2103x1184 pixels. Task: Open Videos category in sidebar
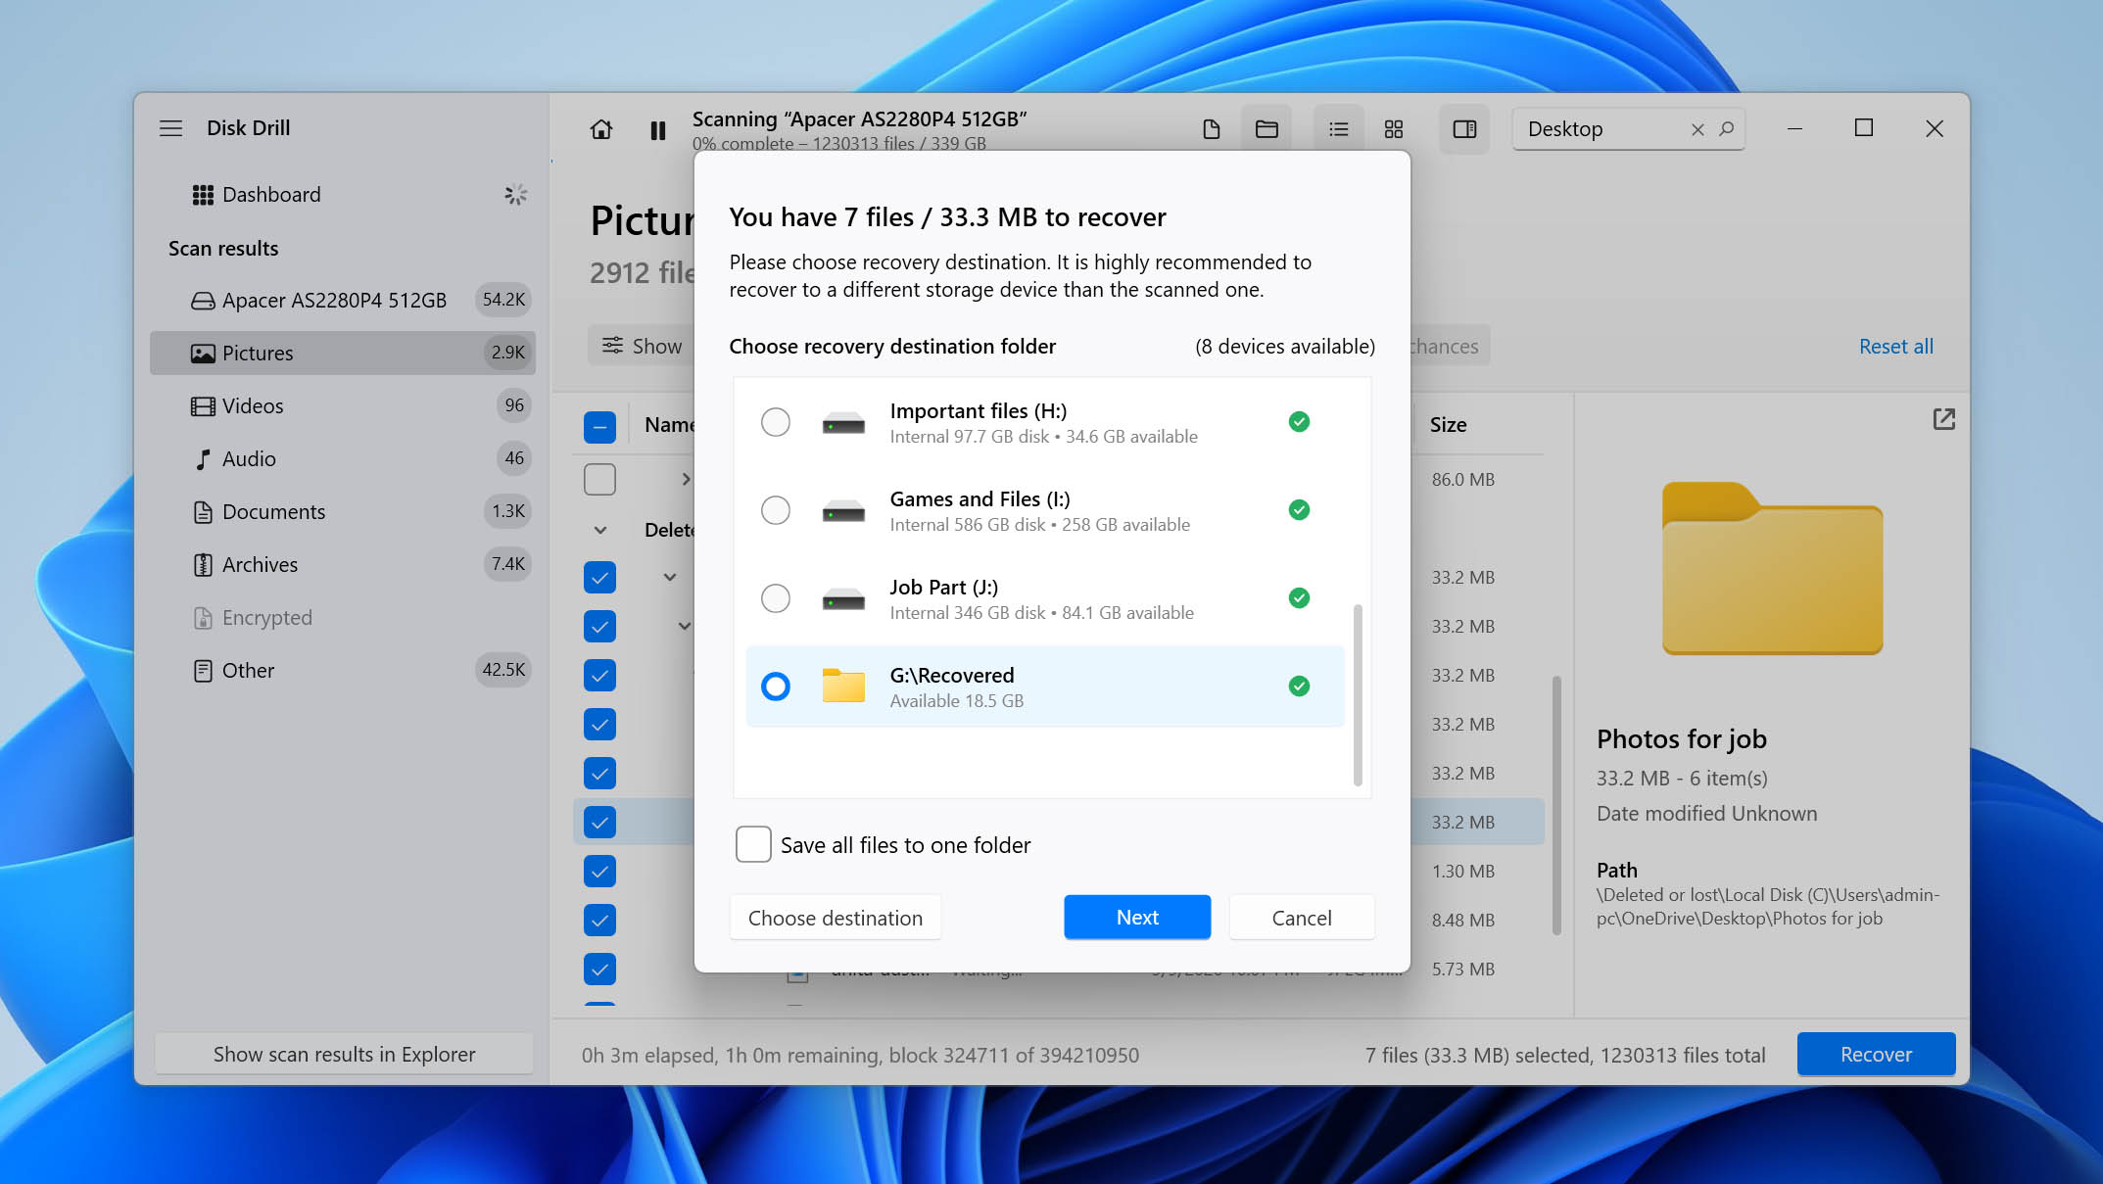343,405
